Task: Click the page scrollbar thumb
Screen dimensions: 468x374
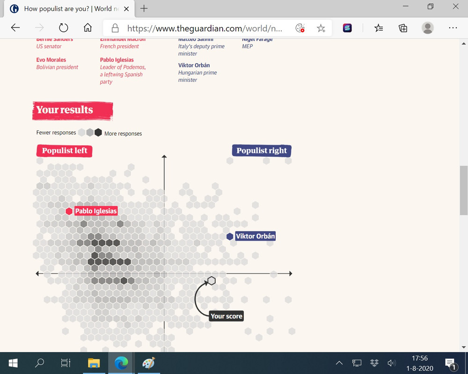Action: (463, 190)
